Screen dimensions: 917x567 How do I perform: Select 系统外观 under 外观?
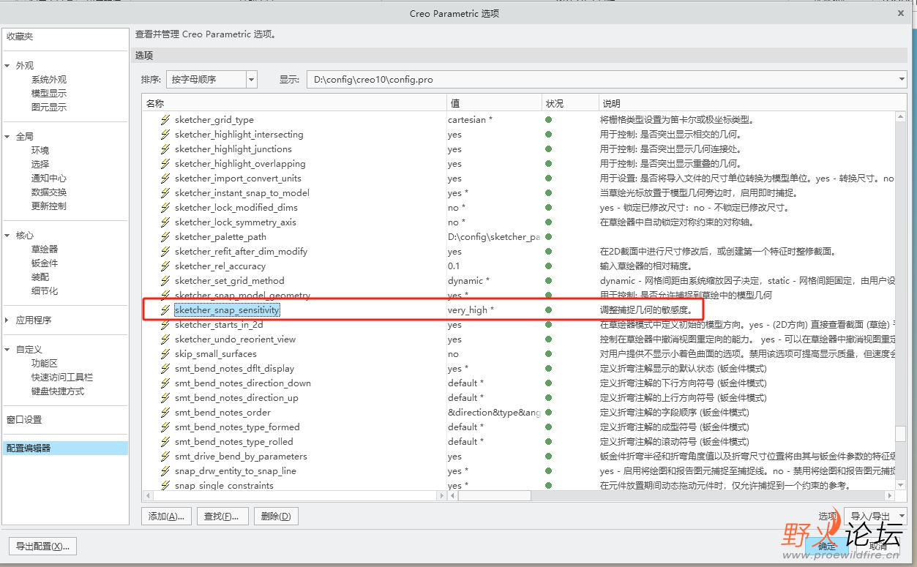coord(48,80)
